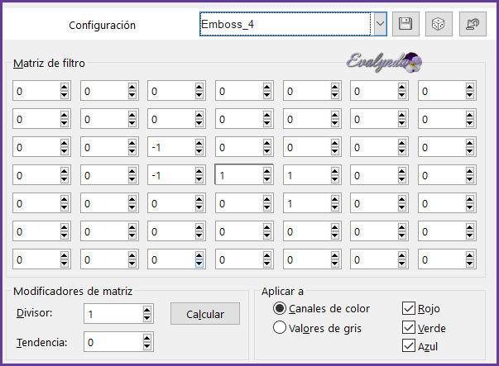Increase row five, column three cell value
This screenshot has height=366, width=499.
[x=199, y=199]
